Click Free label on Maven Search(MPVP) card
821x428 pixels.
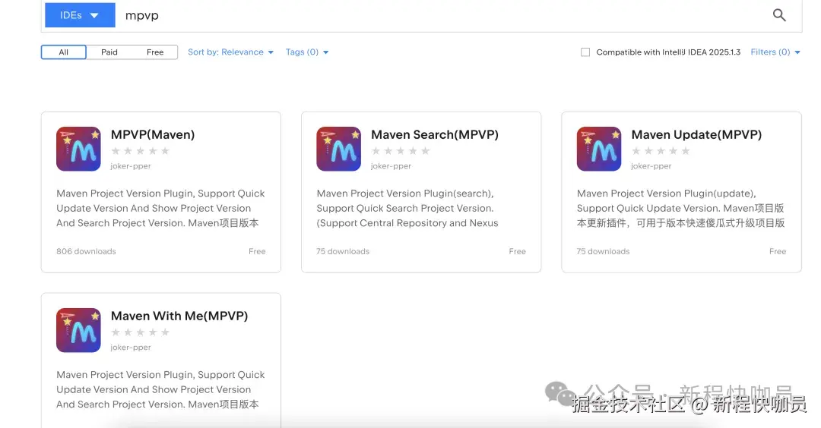518,251
